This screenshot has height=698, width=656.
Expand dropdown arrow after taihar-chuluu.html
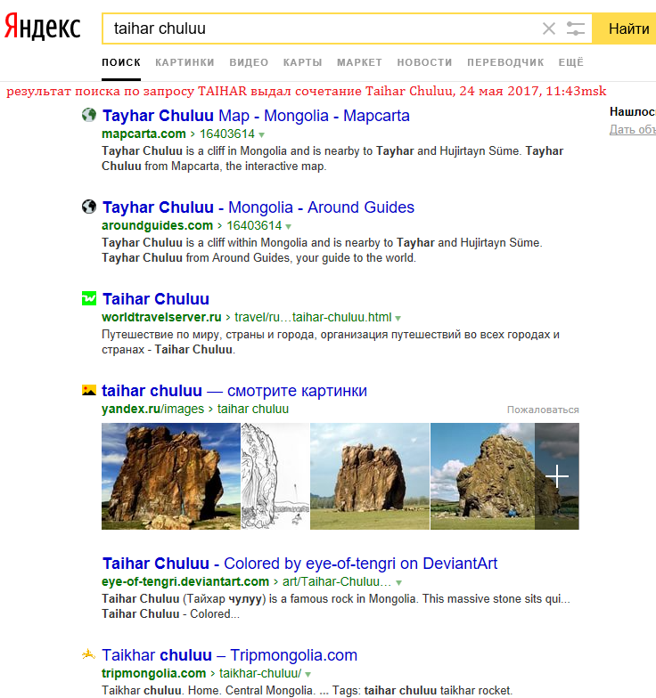[398, 319]
